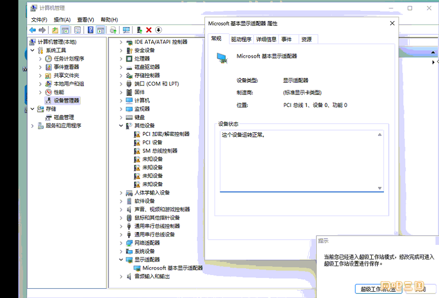This screenshot has width=439, height=298.
Task: Click the 任务计划程序 clock icon
Action: coord(49,59)
